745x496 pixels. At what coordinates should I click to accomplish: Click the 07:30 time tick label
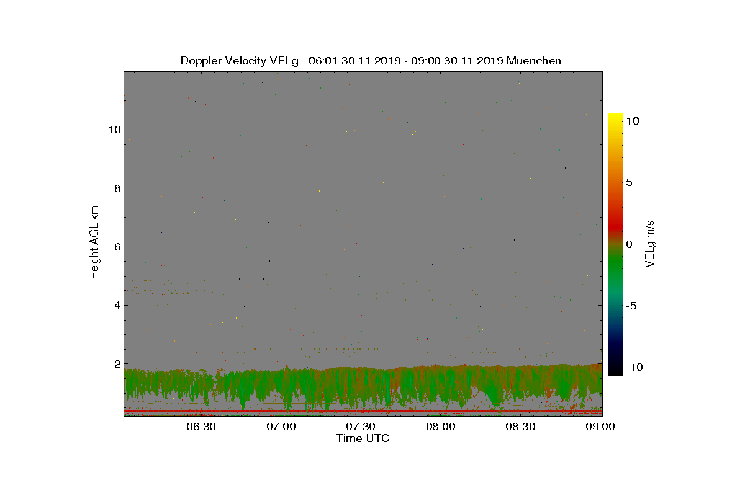click(361, 427)
